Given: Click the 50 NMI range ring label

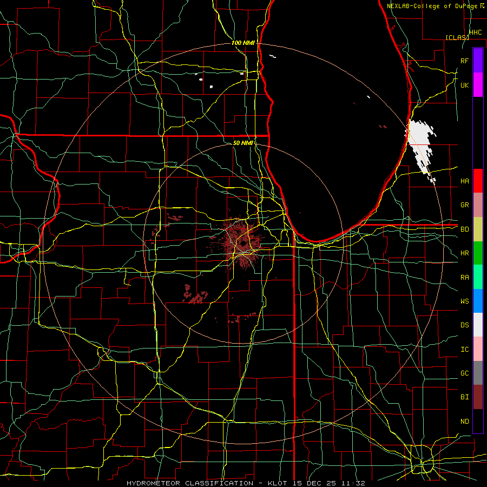Looking at the screenshot, I should point(243,143).
